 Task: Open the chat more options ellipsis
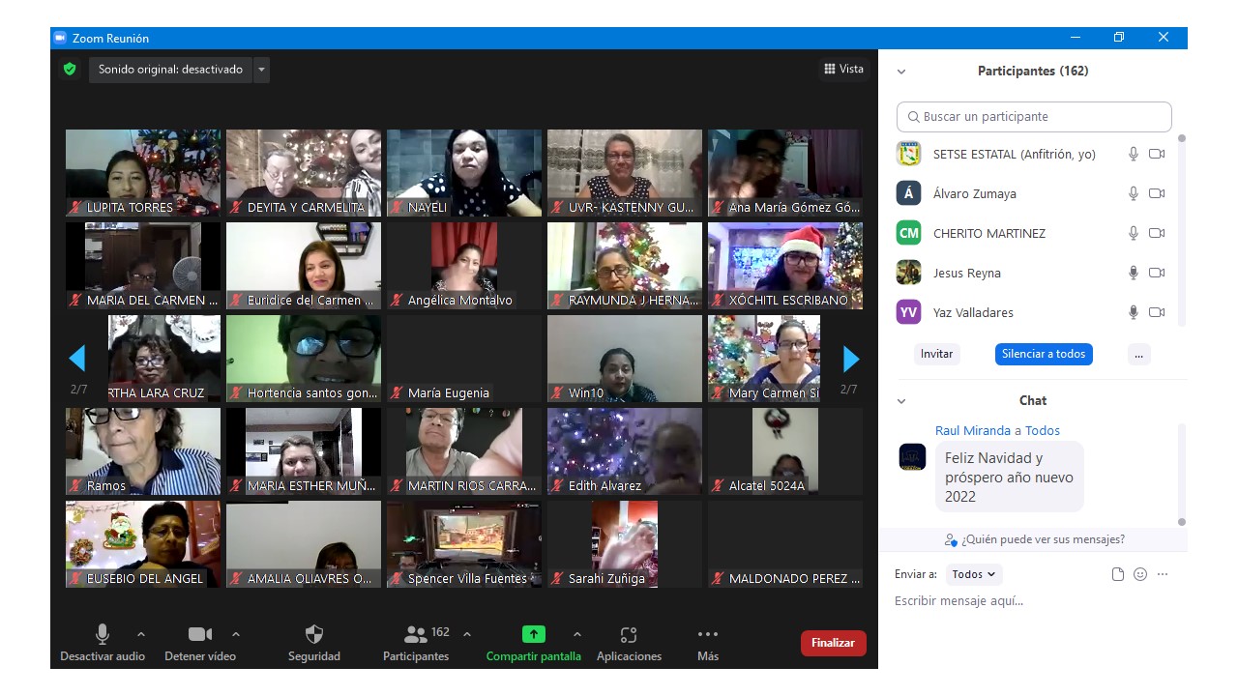[1163, 574]
